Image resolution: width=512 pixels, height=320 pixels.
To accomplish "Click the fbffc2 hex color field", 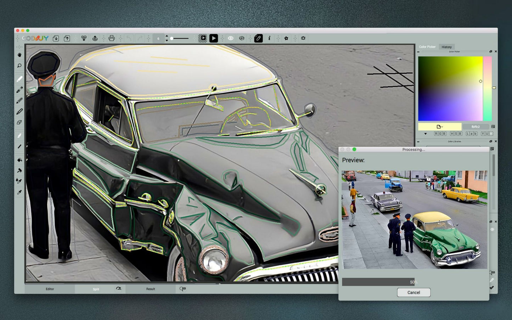I will click(x=476, y=127).
